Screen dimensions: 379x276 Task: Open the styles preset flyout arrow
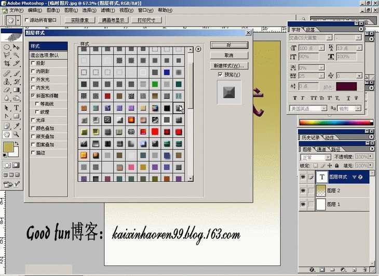click(198, 49)
